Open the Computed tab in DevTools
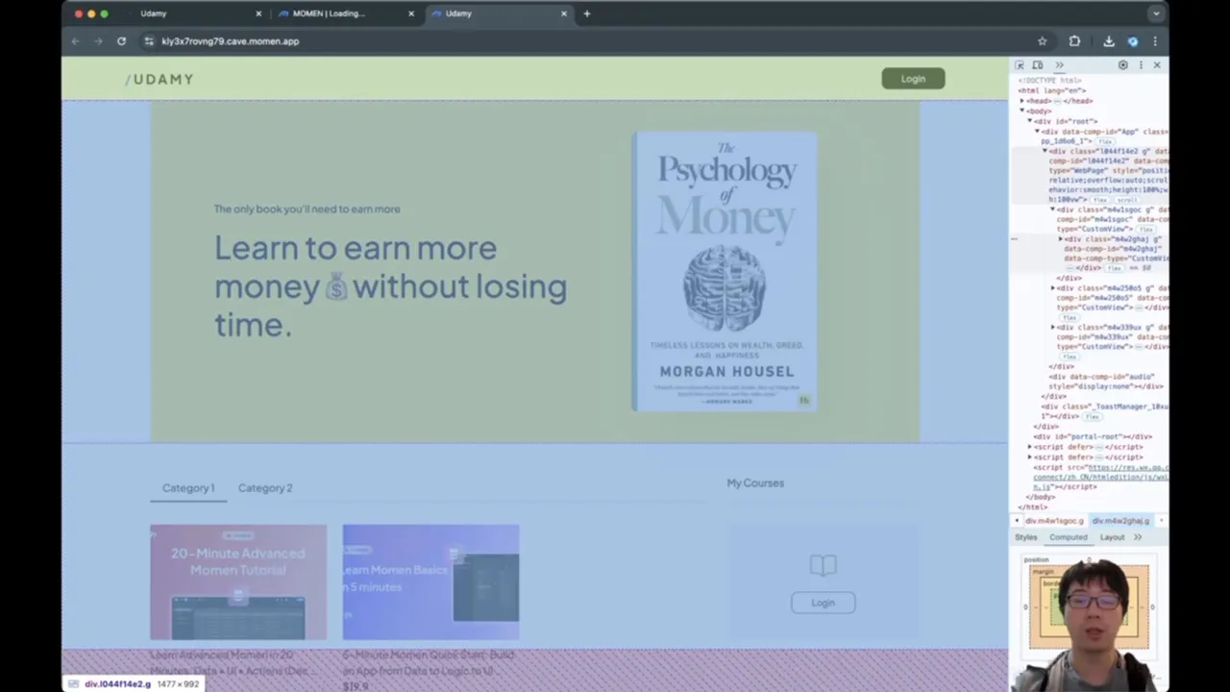This screenshot has width=1230, height=692. pos(1069,537)
